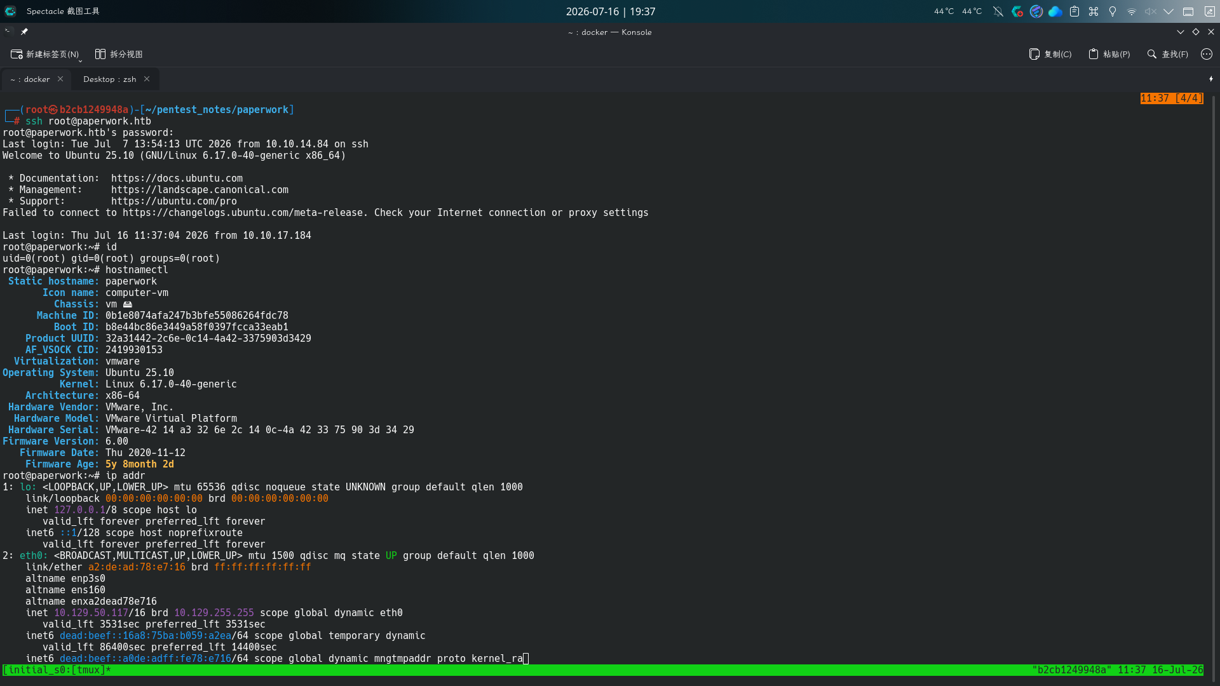The image size is (1220, 686).
Task: Click the 'ssh root@paperwork.htb' command text
Action: (x=88, y=121)
